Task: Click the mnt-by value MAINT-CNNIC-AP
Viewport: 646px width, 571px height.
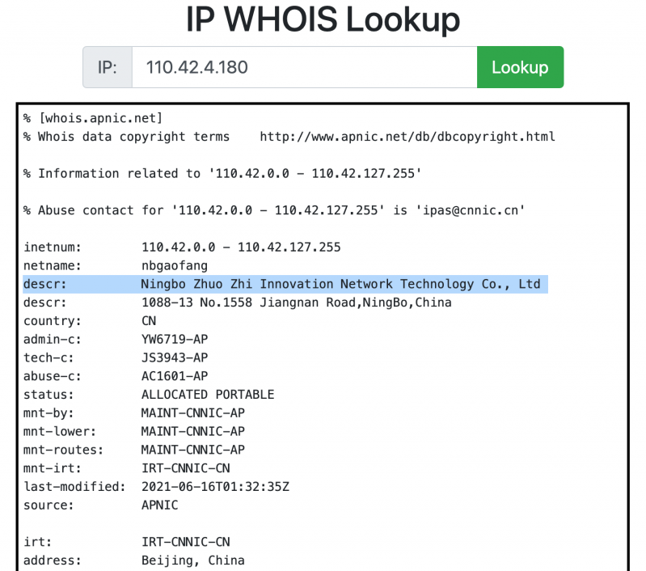Action: [x=193, y=413]
